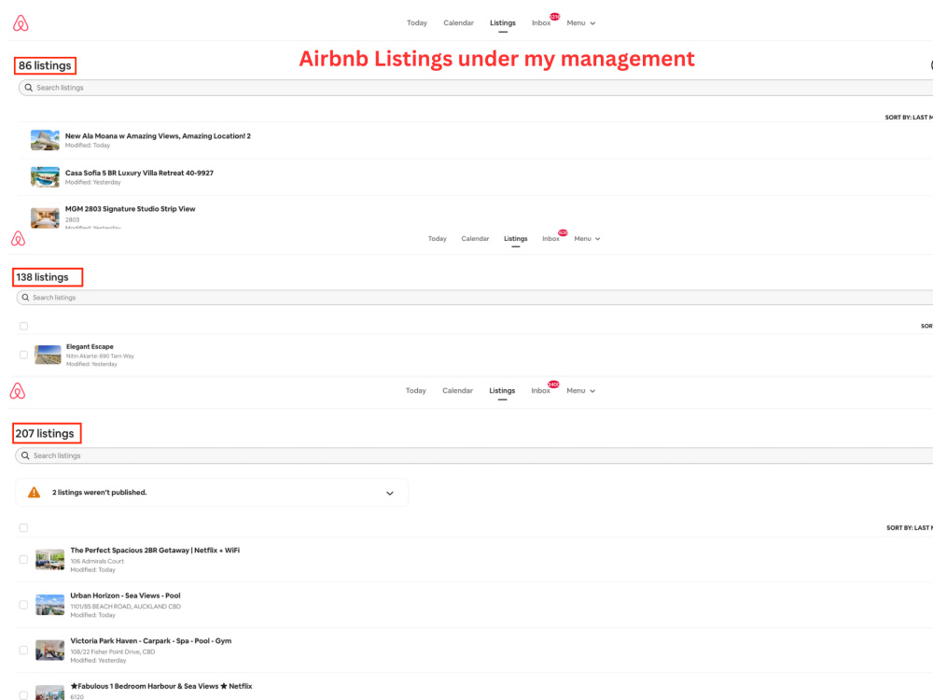933x700 pixels.
Task: Open Calendar tab above 138 listings
Action: [476, 239]
